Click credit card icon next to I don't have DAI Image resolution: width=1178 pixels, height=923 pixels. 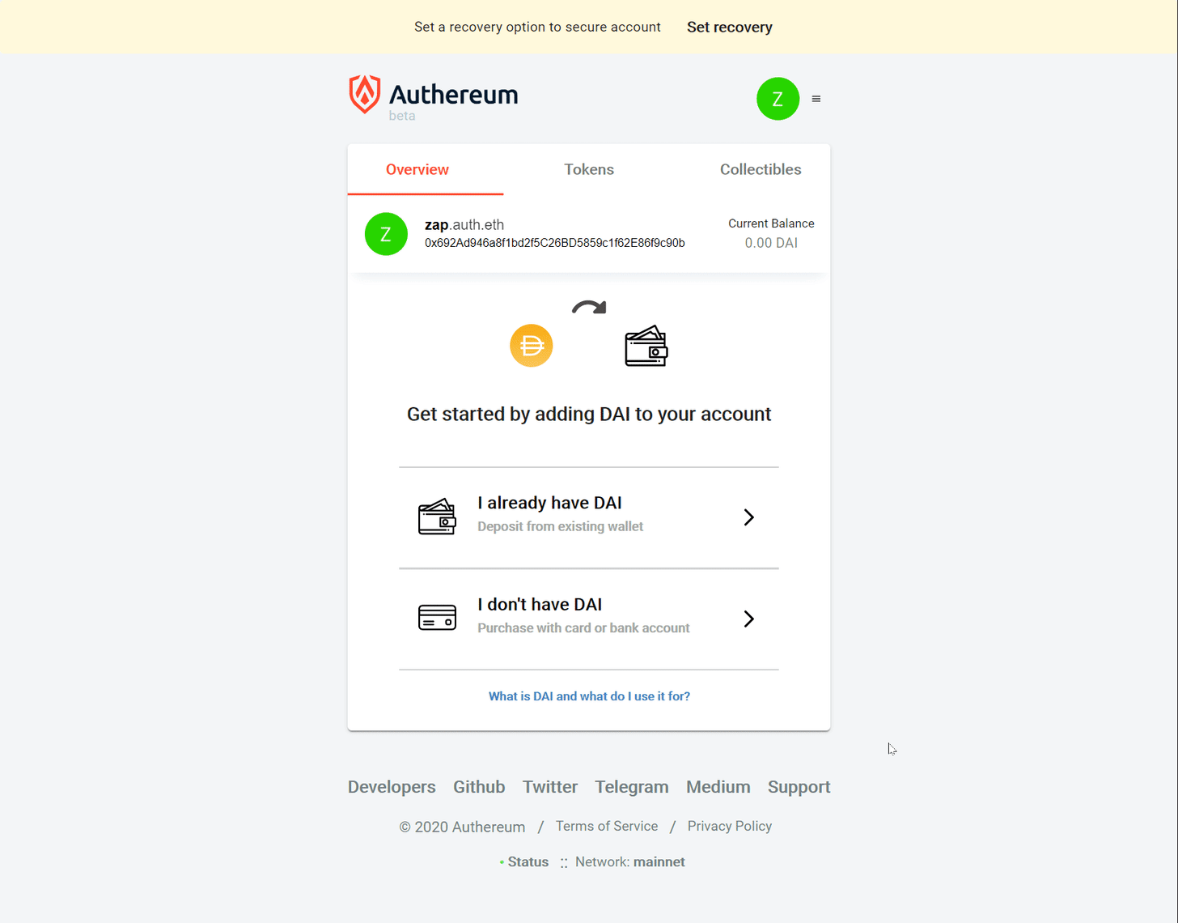pos(437,618)
